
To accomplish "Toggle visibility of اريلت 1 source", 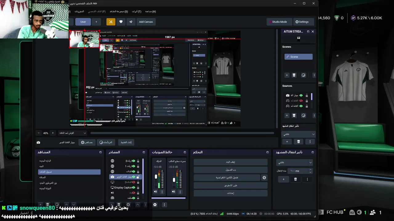I will [134, 166].
